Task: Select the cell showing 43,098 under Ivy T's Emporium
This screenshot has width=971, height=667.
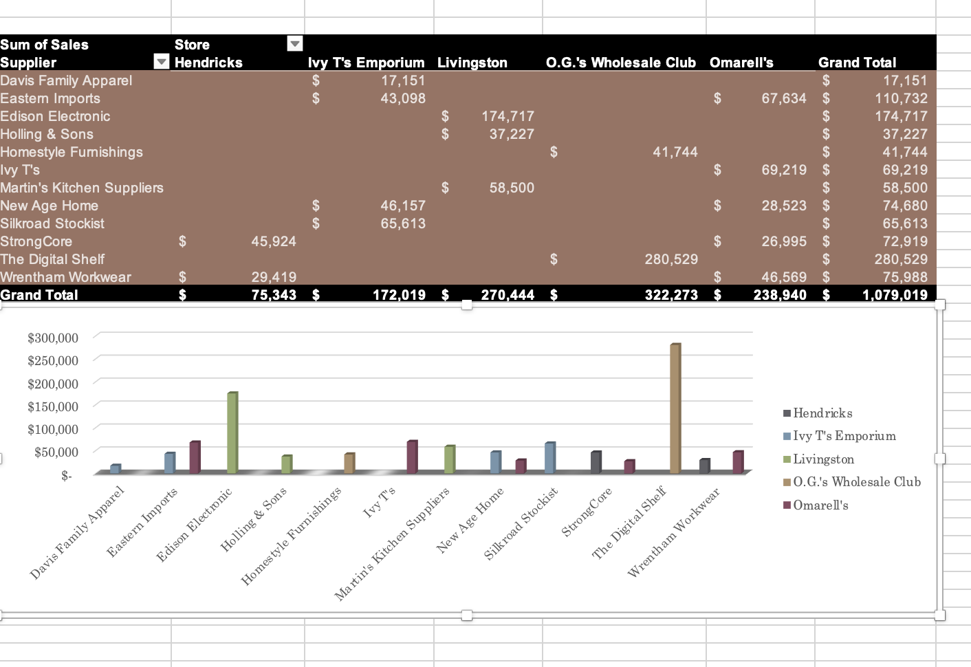Action: [x=369, y=98]
